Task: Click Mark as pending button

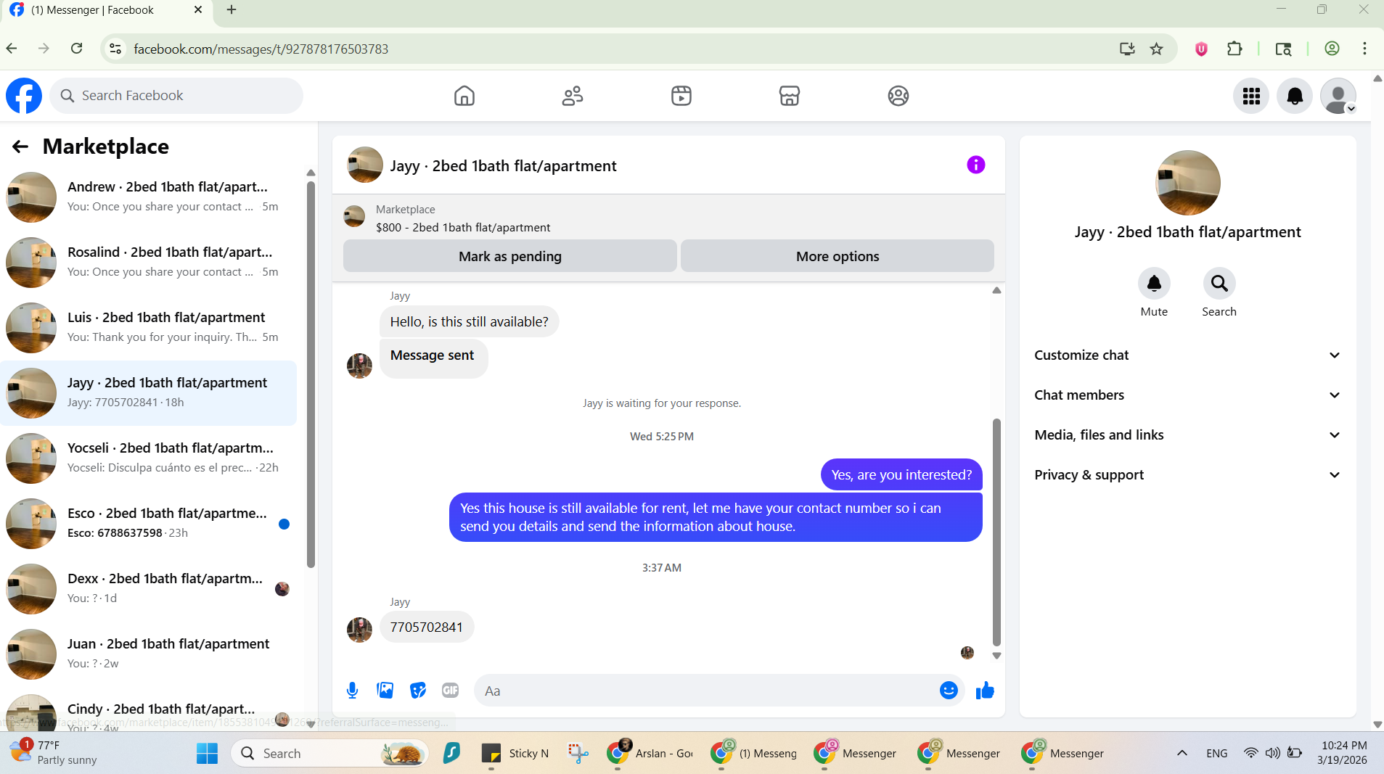Action: point(509,256)
